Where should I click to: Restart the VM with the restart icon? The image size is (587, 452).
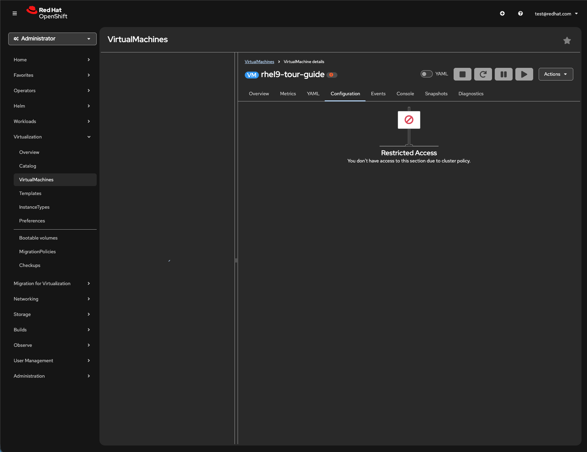pos(483,74)
